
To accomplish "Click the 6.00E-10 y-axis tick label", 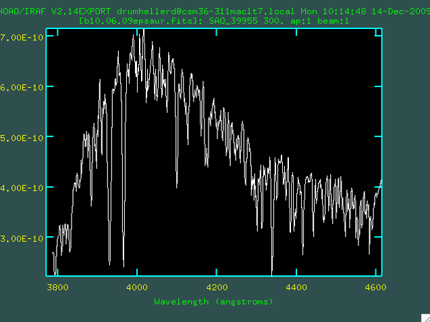I will (22, 87).
